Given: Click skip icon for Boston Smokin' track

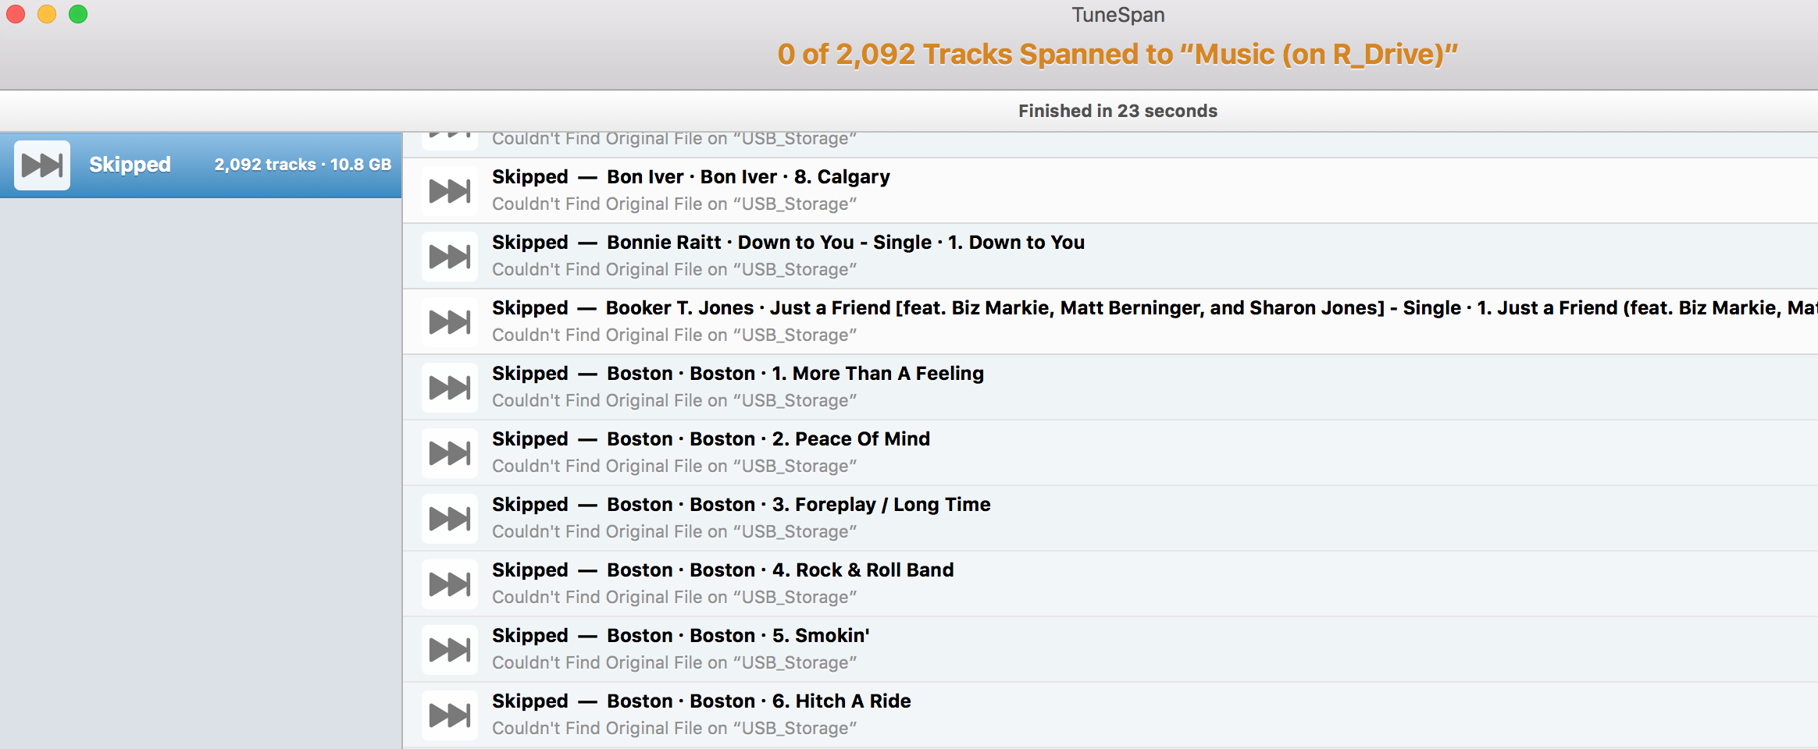Looking at the screenshot, I should click(450, 650).
